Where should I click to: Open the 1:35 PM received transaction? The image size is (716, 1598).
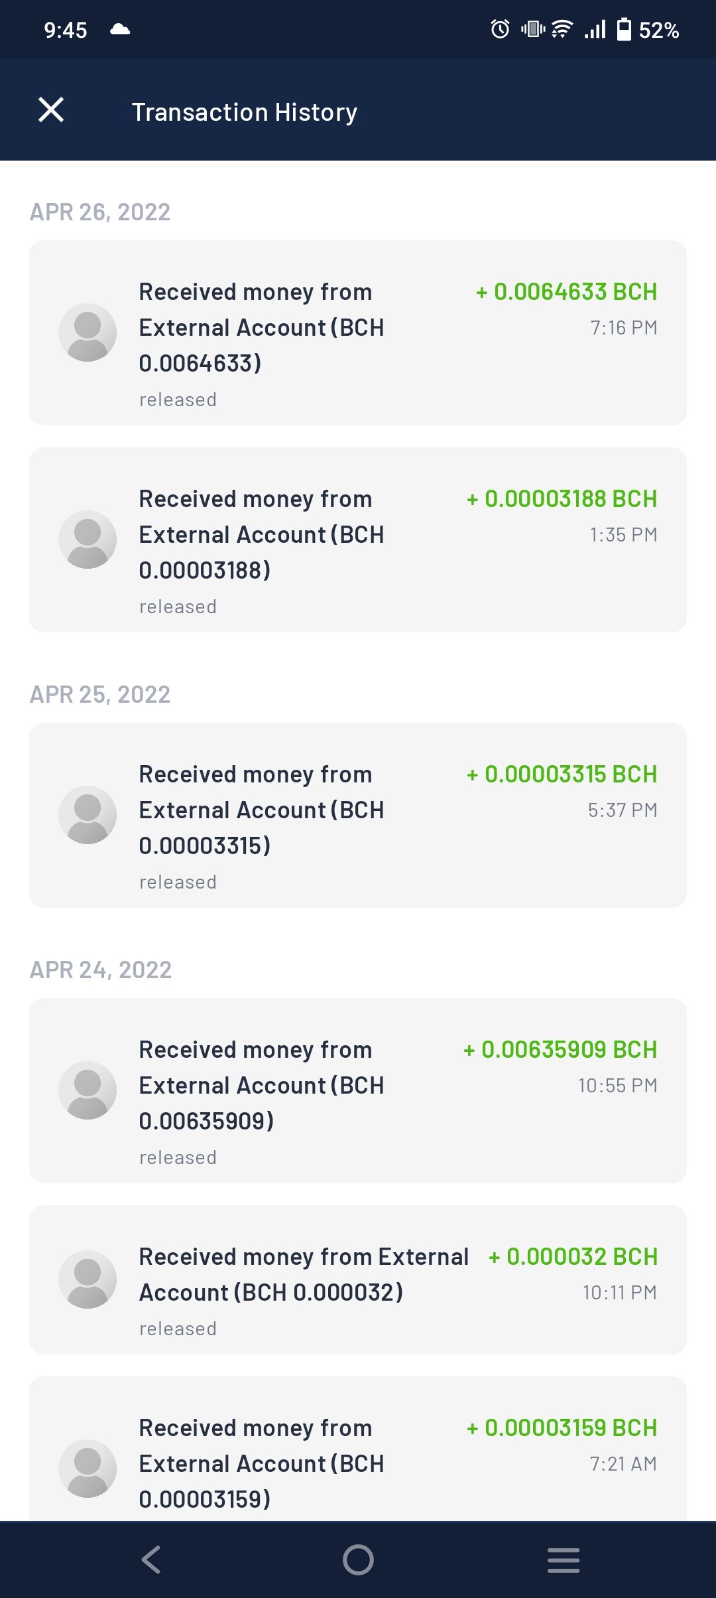tap(358, 540)
